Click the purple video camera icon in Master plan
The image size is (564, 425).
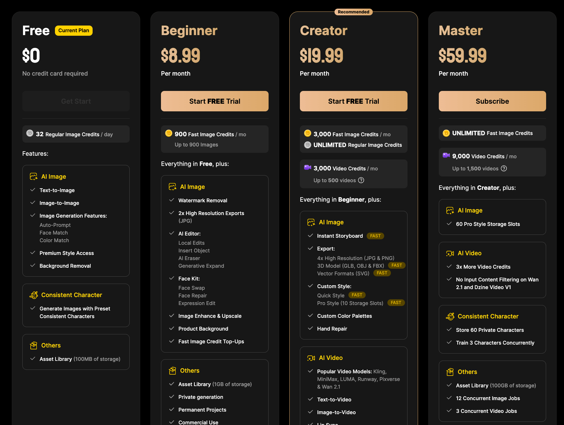coord(446,155)
